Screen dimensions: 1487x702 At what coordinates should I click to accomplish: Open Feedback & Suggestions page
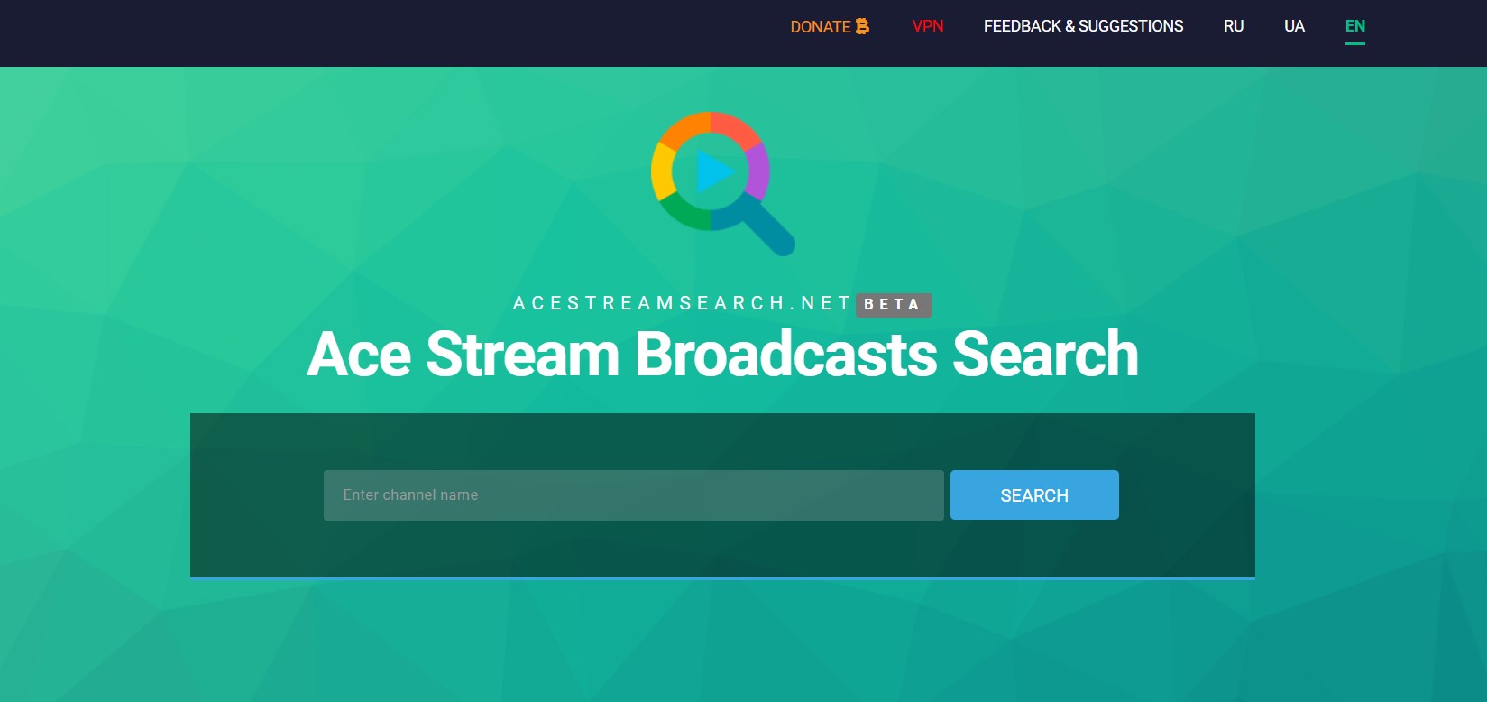1083,26
